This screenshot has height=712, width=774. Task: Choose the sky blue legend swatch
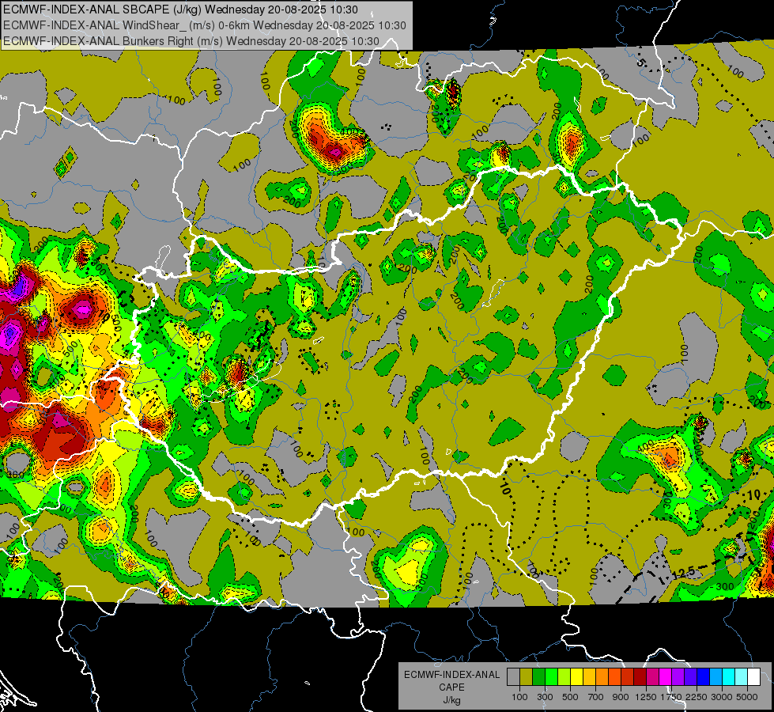click(x=716, y=676)
